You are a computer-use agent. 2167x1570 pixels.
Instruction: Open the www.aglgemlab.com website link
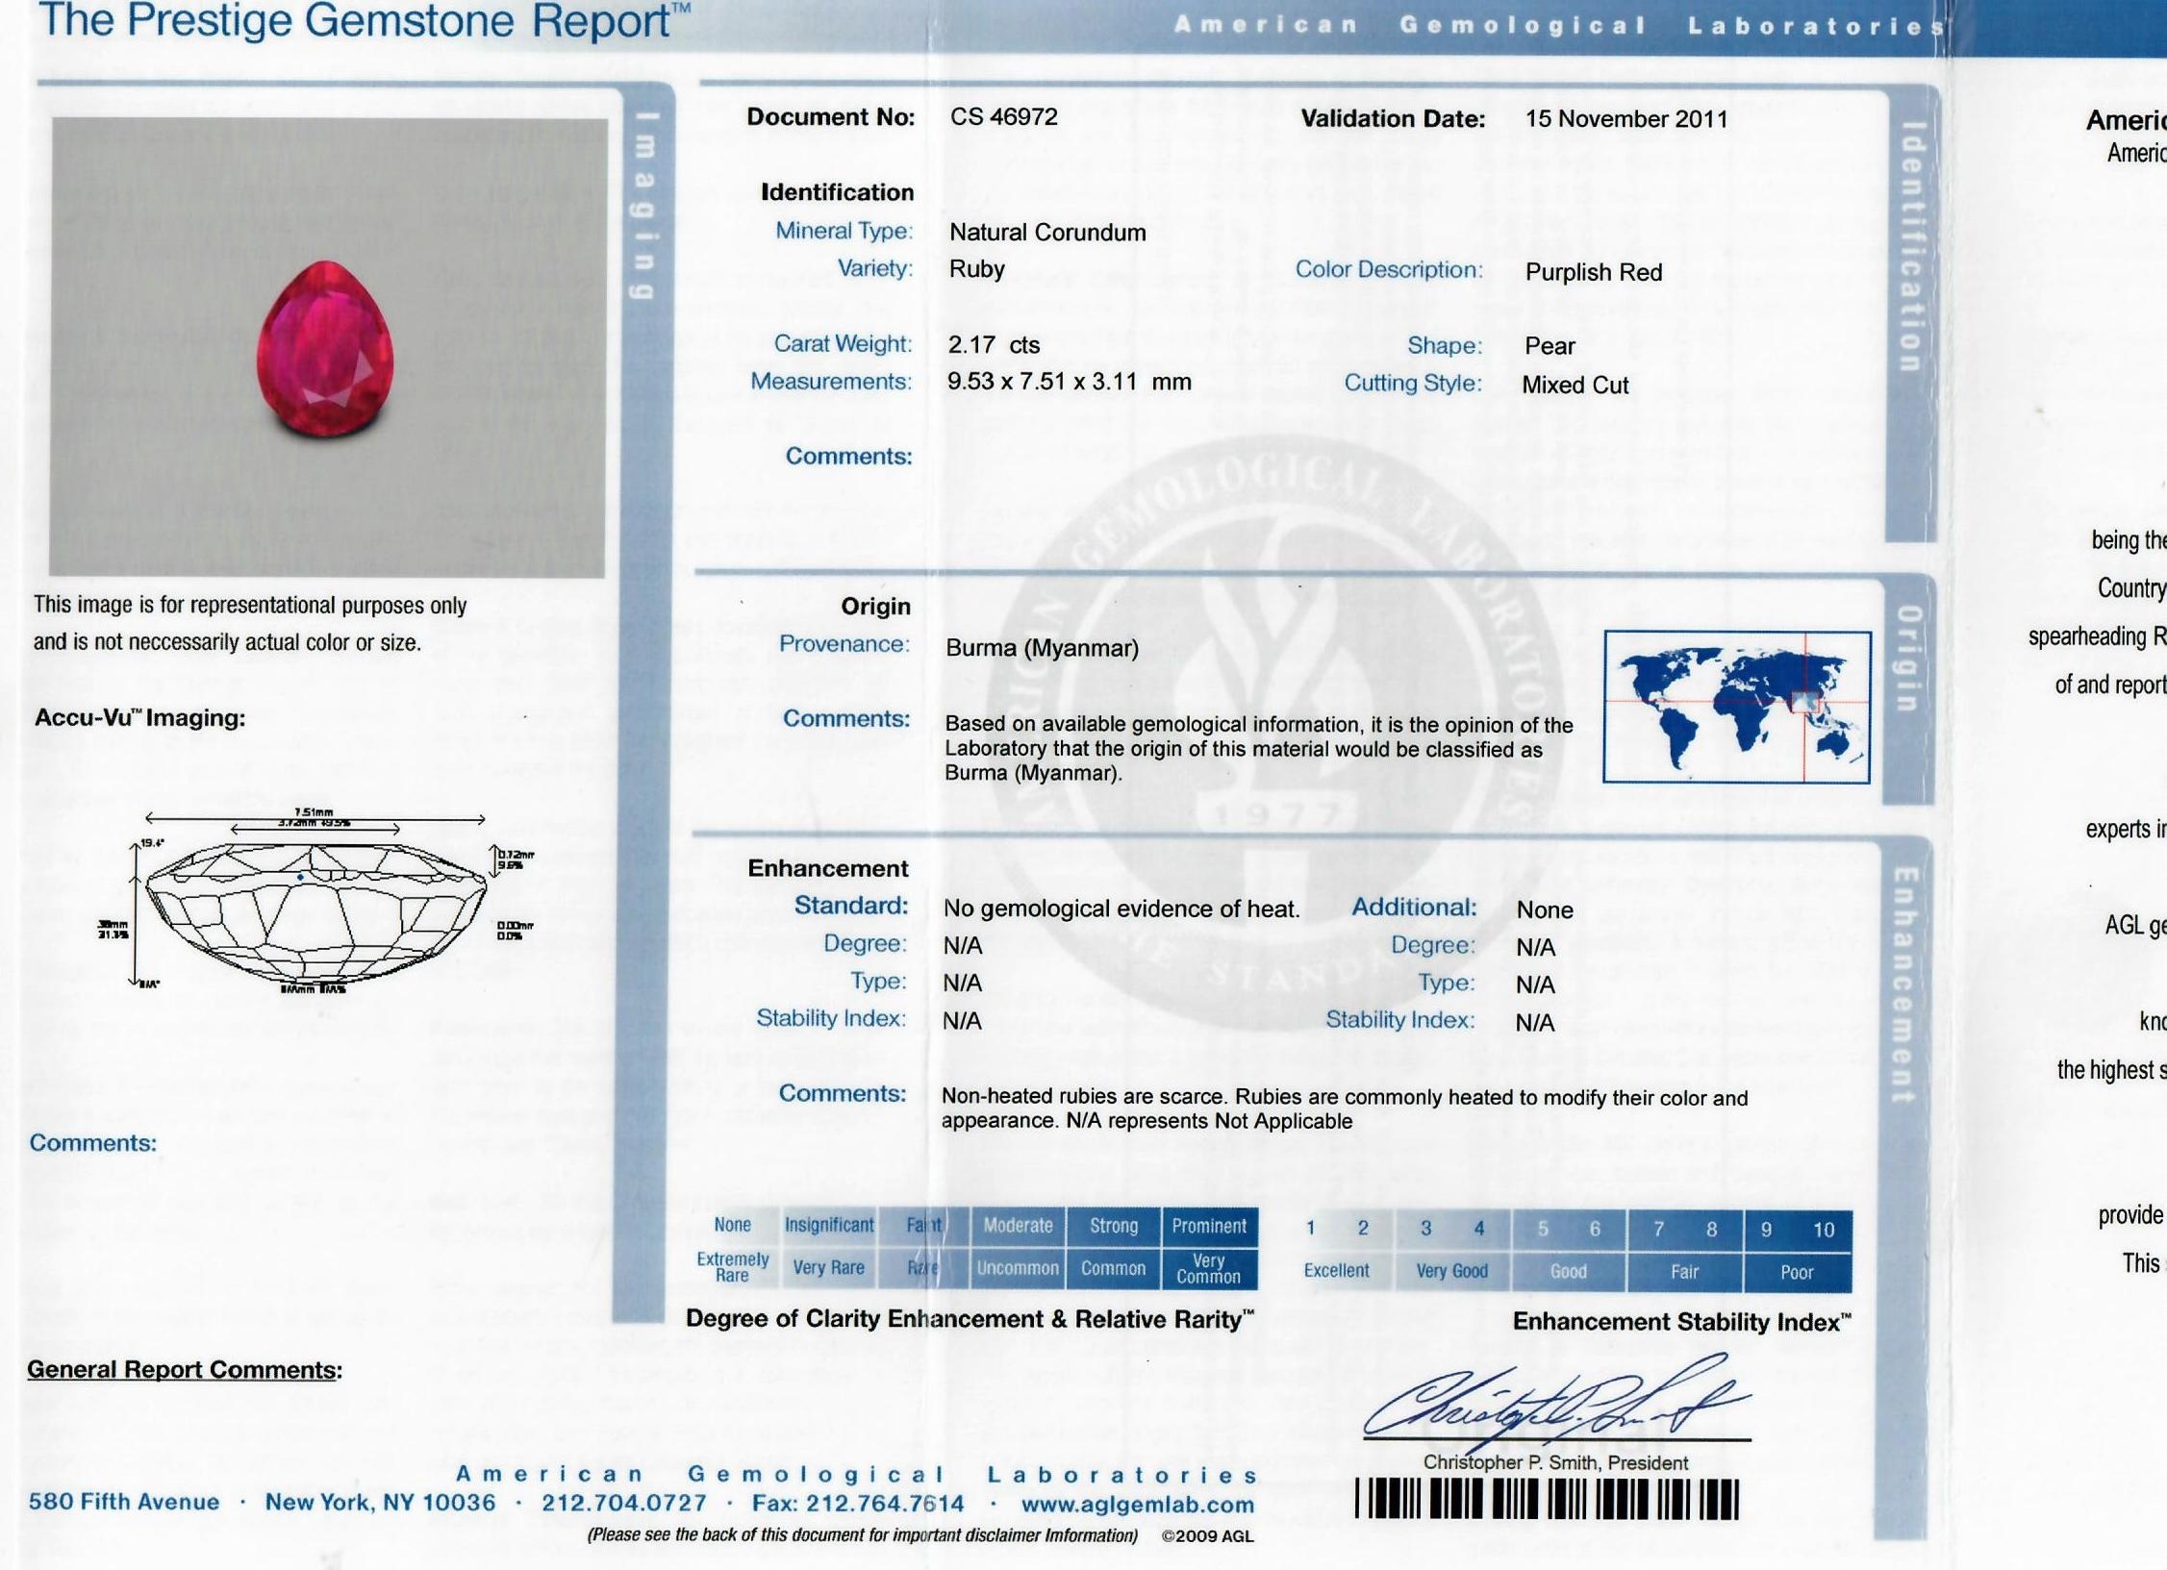(x=1137, y=1505)
